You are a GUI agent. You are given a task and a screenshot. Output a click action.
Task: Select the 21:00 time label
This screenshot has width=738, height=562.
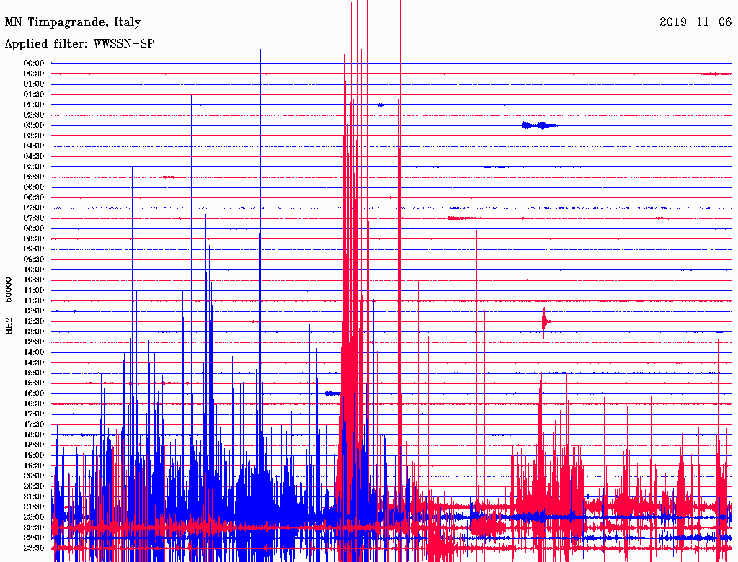click(34, 496)
